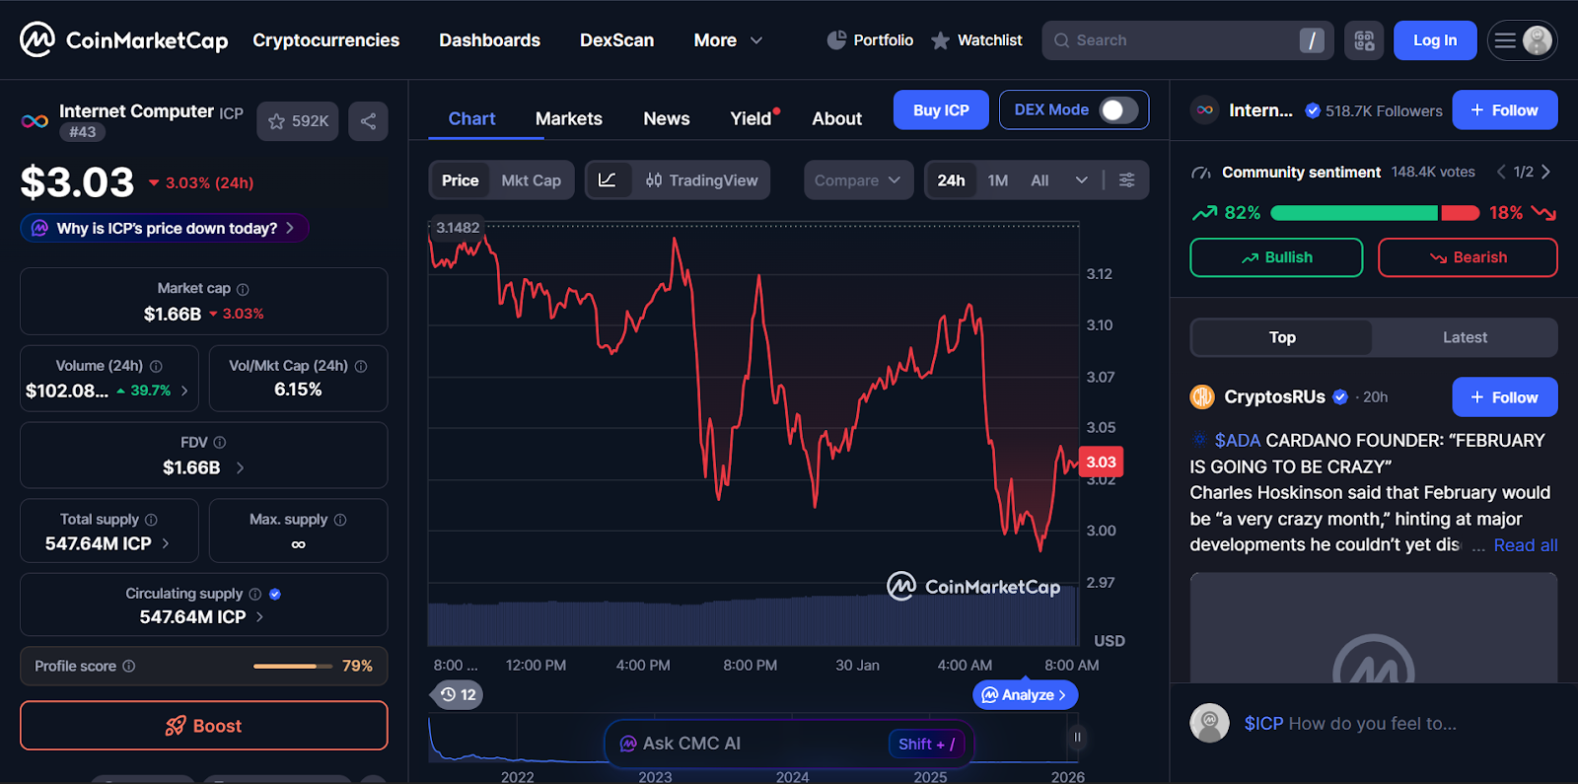Click the Buy ICP button
Screen dimensions: 1578x784
[940, 109]
